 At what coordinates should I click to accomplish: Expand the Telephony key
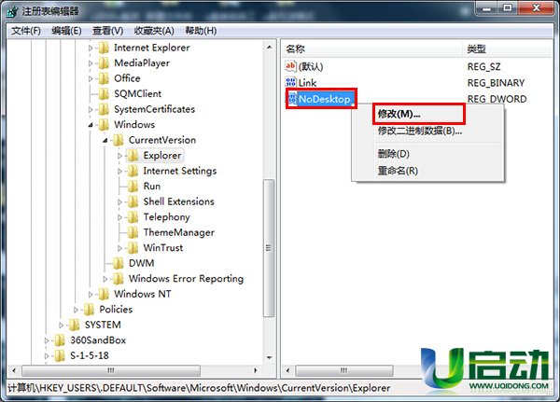[x=119, y=217]
